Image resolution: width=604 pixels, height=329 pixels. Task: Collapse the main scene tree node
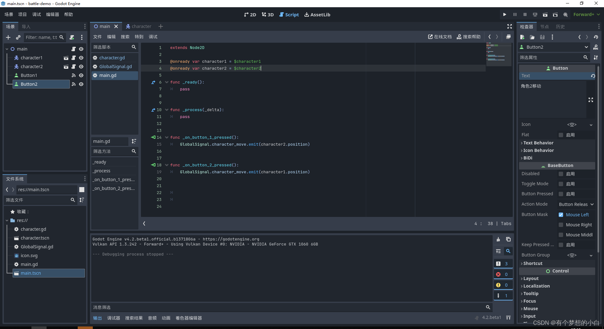pos(7,49)
